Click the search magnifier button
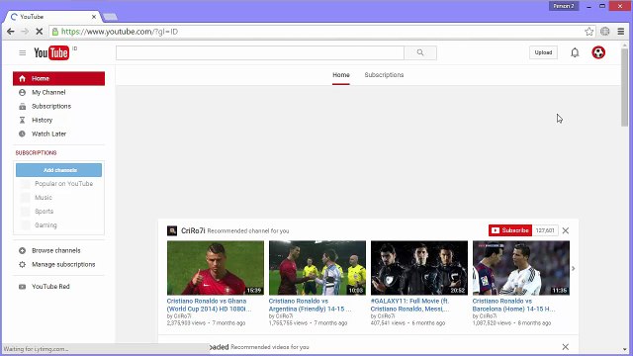Image resolution: width=633 pixels, height=356 pixels. point(420,52)
